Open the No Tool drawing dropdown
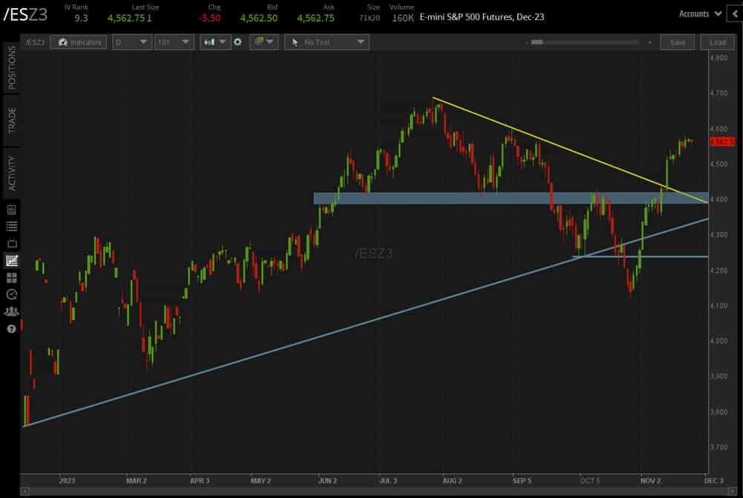This screenshot has width=743, height=498. tap(326, 42)
